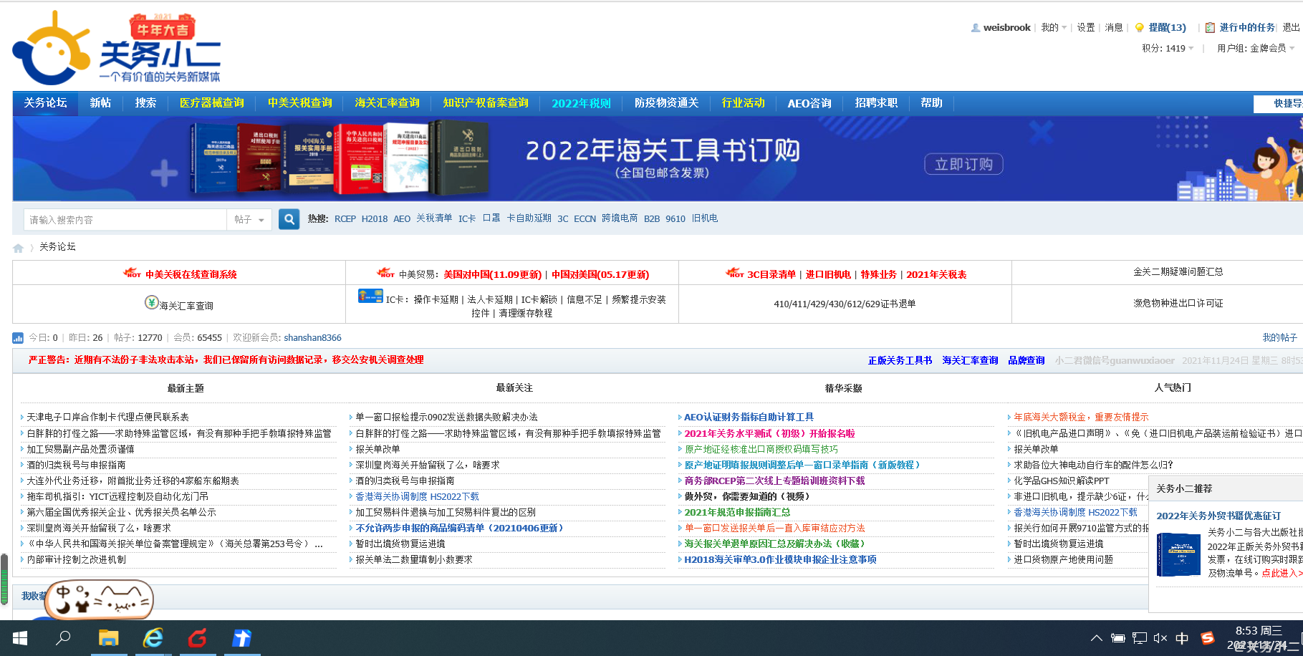Click the 中 IME language indicator

click(x=1182, y=637)
